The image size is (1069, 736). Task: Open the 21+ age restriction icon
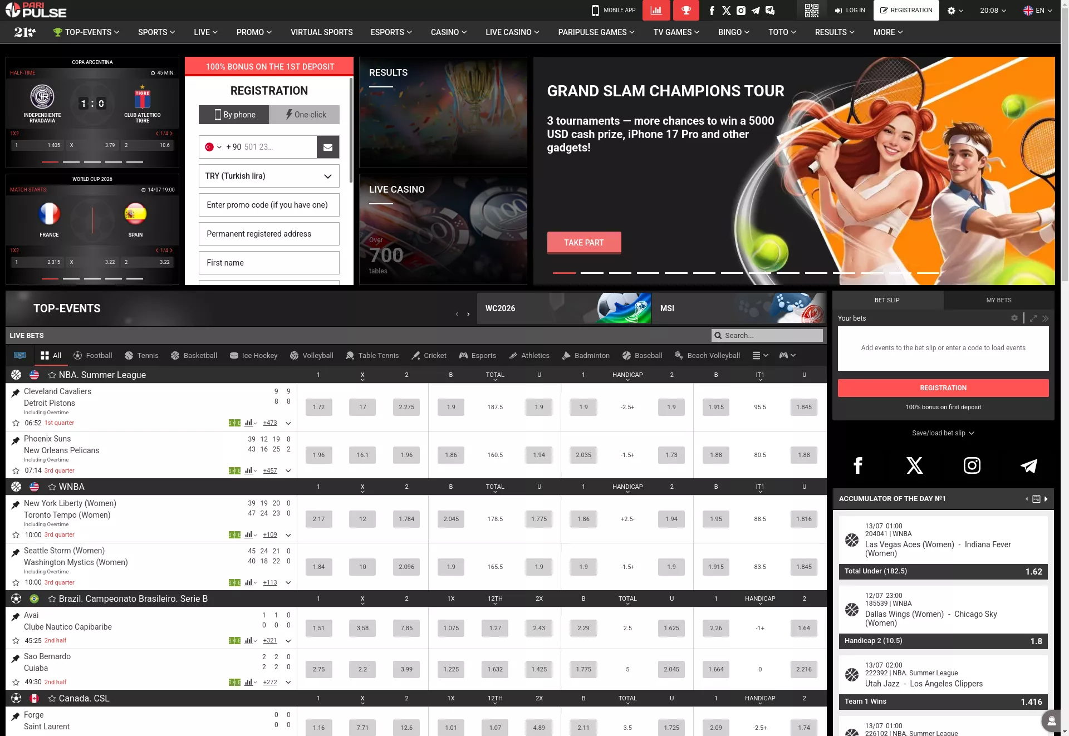click(24, 32)
